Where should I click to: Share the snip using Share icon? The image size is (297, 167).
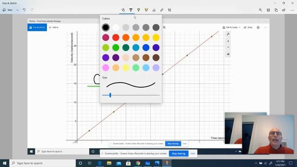pos(284,10)
